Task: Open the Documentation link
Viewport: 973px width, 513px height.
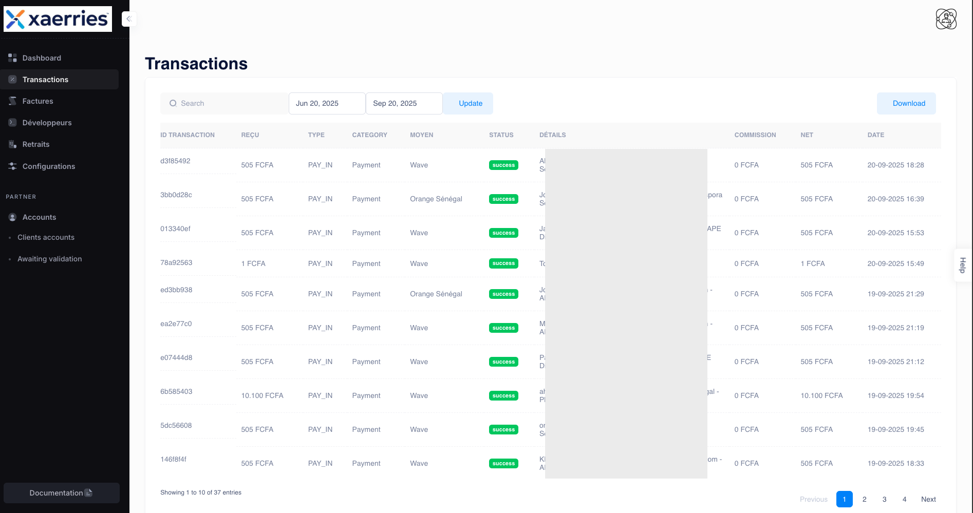Action: click(x=61, y=493)
